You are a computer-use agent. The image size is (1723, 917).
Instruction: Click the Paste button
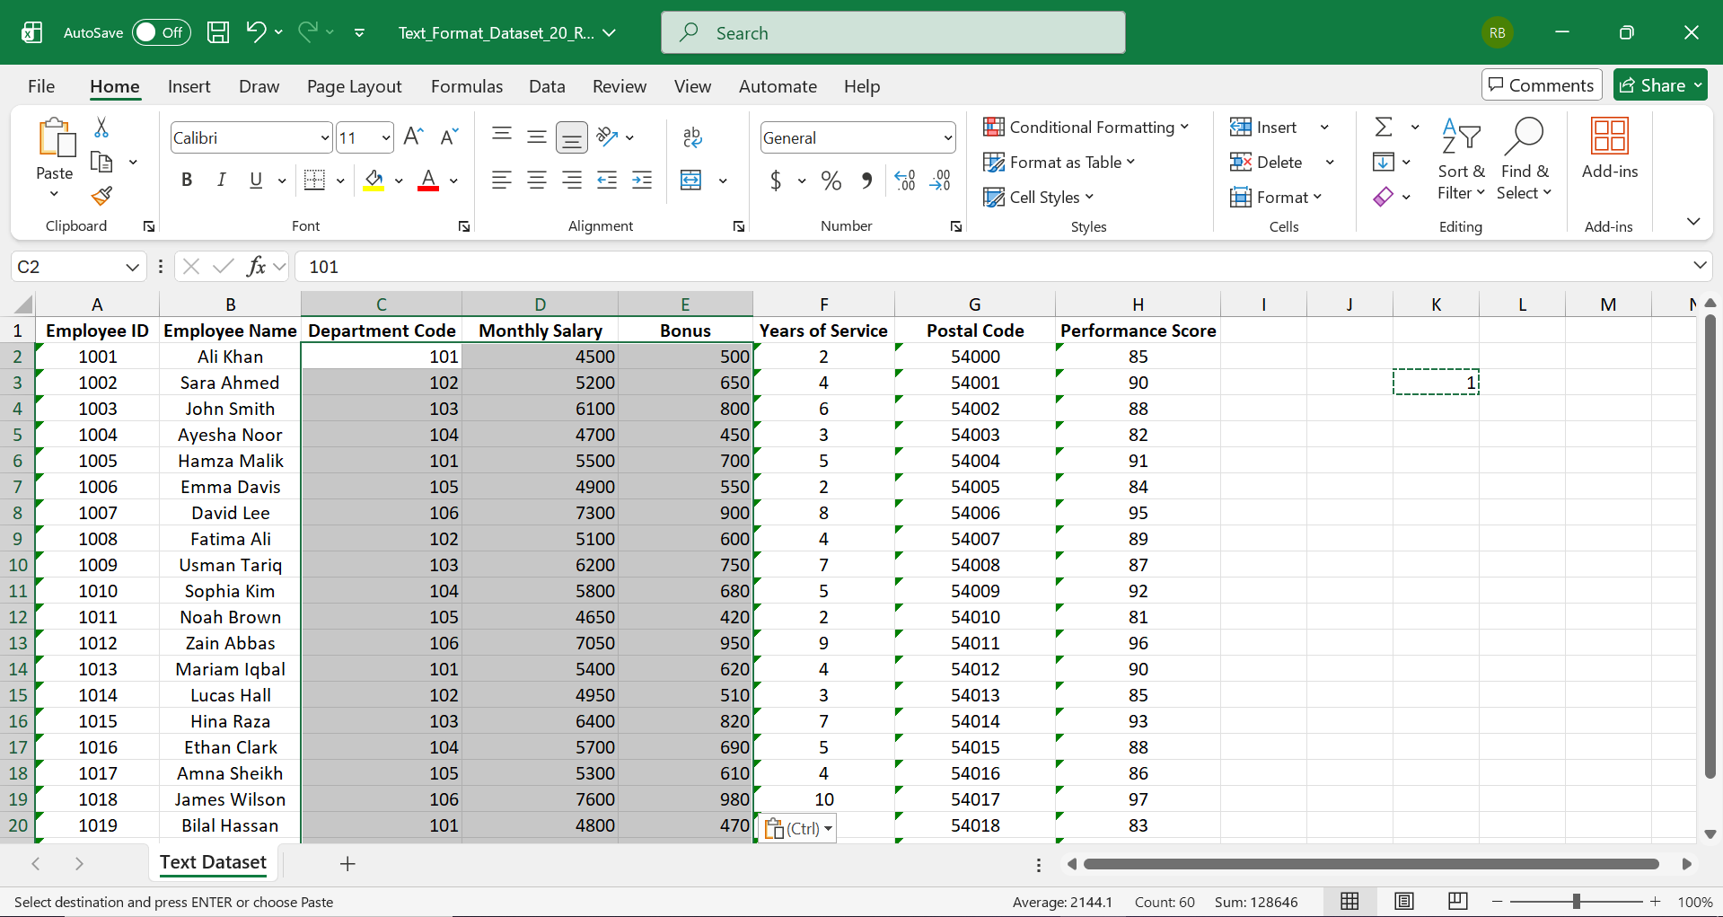coord(55,149)
